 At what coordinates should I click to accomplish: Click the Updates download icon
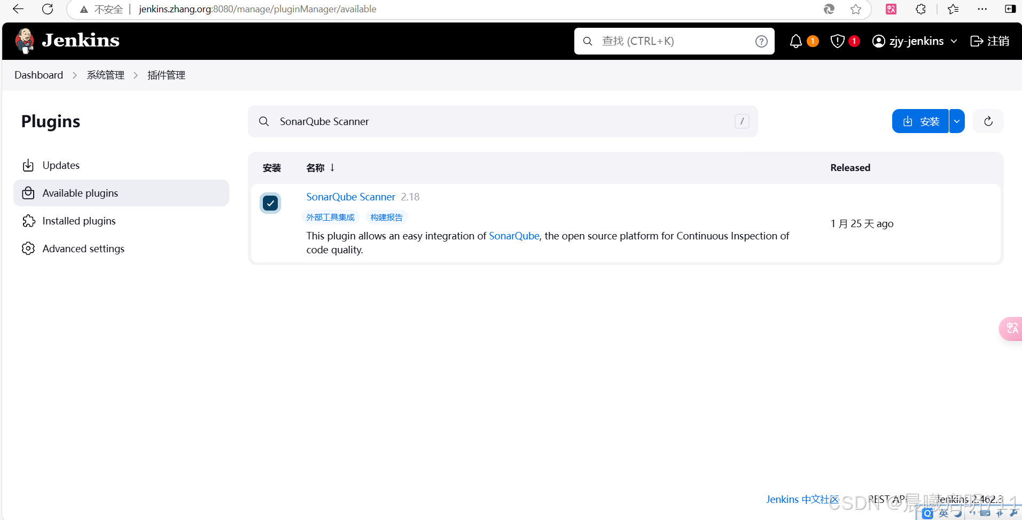(28, 165)
